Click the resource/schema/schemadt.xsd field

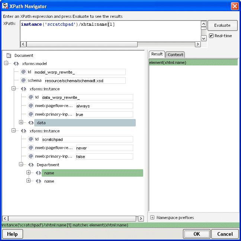[85, 81]
